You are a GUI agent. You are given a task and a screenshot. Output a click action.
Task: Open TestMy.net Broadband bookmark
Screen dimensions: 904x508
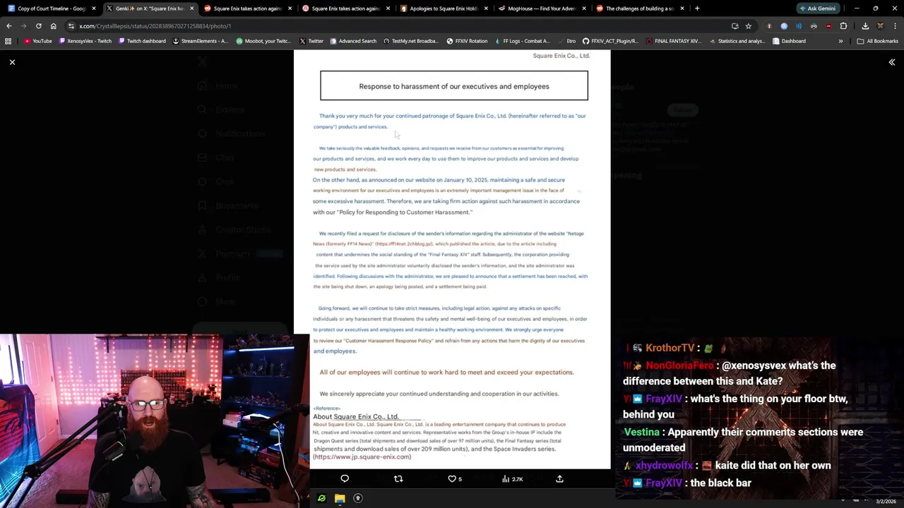(x=411, y=41)
